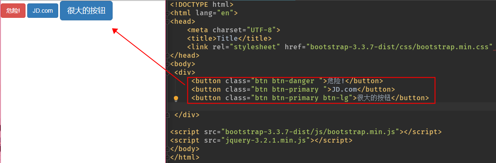The height and width of the screenshot is (163, 496).
Task: Click the <title>Title</title> line
Action: pyautogui.click(x=230, y=39)
